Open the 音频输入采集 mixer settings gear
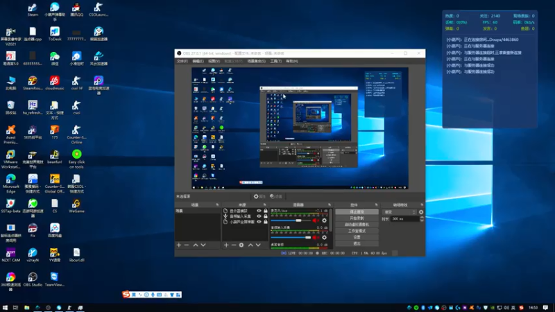555x312 pixels. [x=324, y=237]
